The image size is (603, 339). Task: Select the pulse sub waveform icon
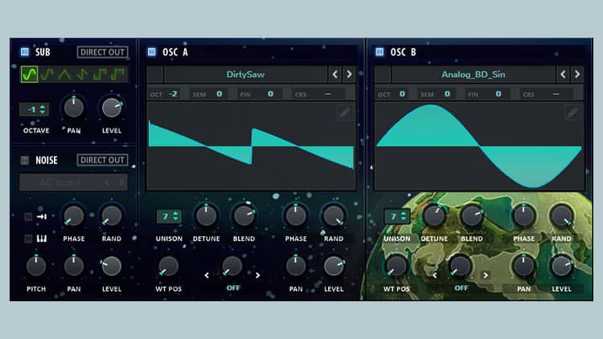(117, 74)
